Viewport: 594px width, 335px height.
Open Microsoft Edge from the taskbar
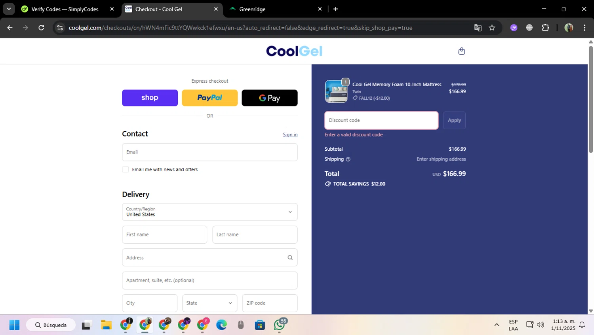click(221, 325)
